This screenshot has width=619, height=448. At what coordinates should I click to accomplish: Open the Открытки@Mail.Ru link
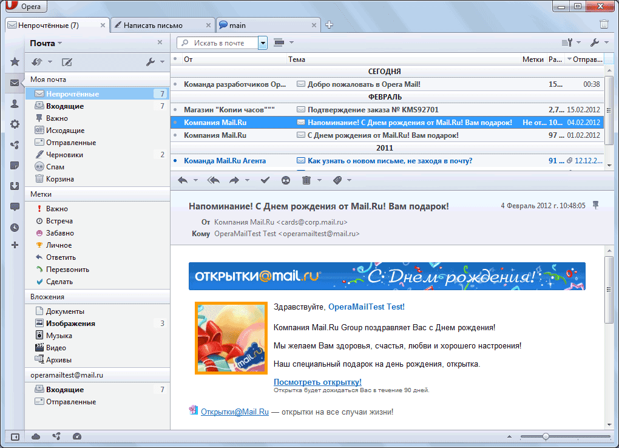tap(234, 412)
